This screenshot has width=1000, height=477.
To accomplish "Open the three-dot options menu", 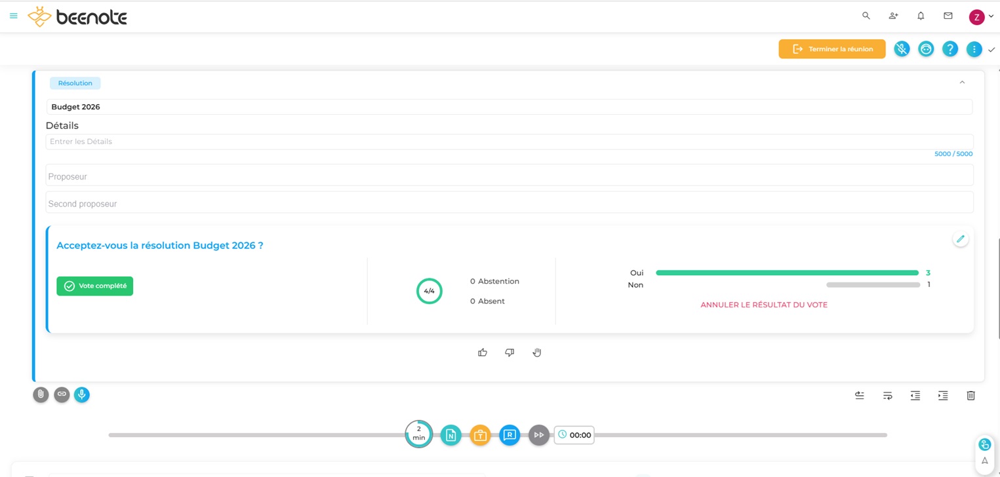I will pyautogui.click(x=974, y=49).
